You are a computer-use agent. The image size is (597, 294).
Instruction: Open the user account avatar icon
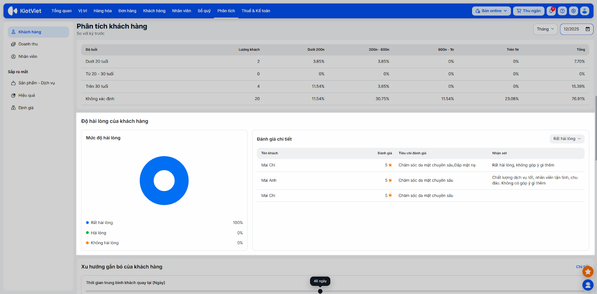click(x=585, y=11)
